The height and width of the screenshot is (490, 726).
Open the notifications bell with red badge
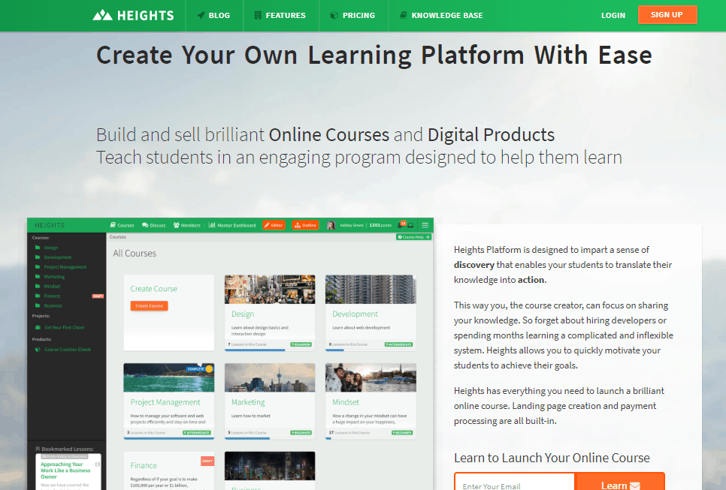[x=400, y=224]
